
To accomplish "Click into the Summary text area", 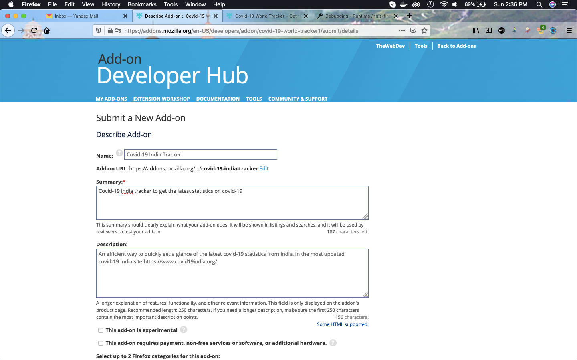I will 232,203.
